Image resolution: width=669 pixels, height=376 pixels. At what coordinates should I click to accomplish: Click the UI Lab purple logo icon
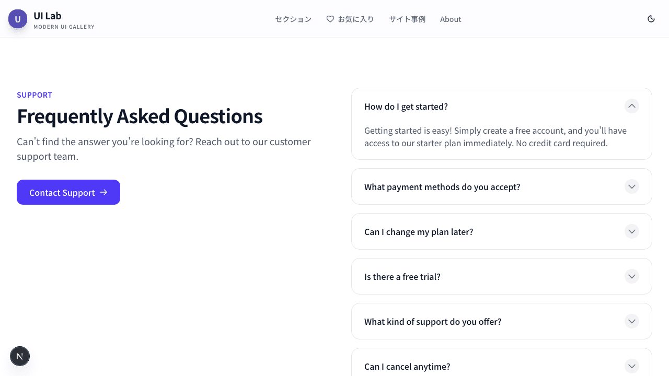[18, 19]
